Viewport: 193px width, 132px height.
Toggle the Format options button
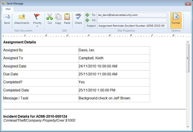(176, 20)
